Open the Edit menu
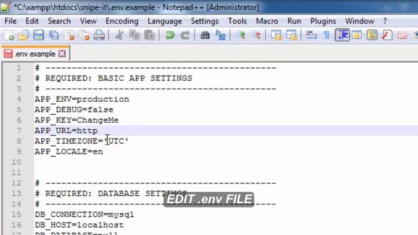 [x=32, y=21]
